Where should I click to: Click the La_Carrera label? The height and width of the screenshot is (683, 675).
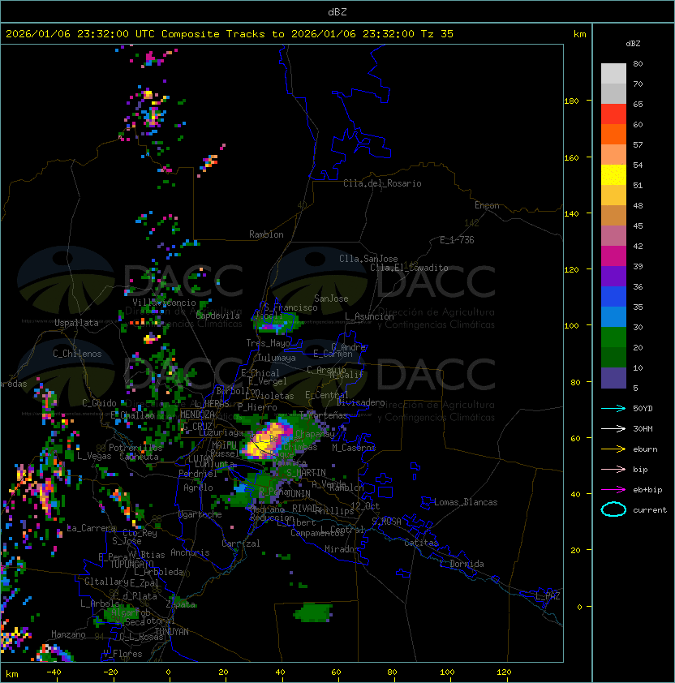tap(91, 528)
